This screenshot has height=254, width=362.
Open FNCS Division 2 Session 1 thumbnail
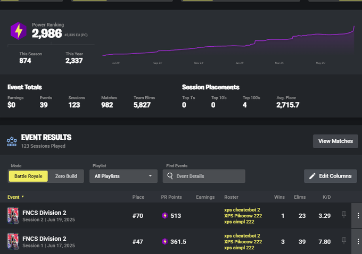click(x=13, y=241)
